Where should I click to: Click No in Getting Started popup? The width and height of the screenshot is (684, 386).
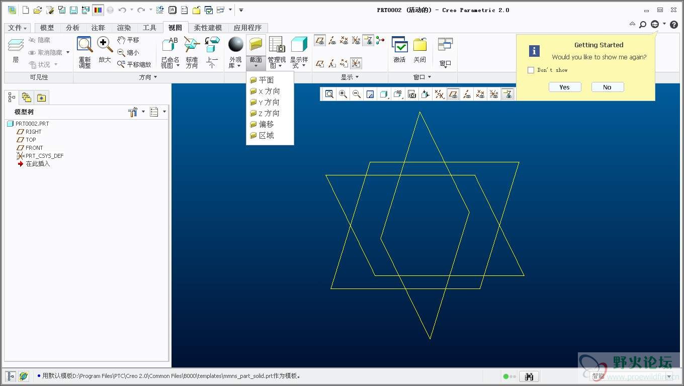tap(607, 87)
